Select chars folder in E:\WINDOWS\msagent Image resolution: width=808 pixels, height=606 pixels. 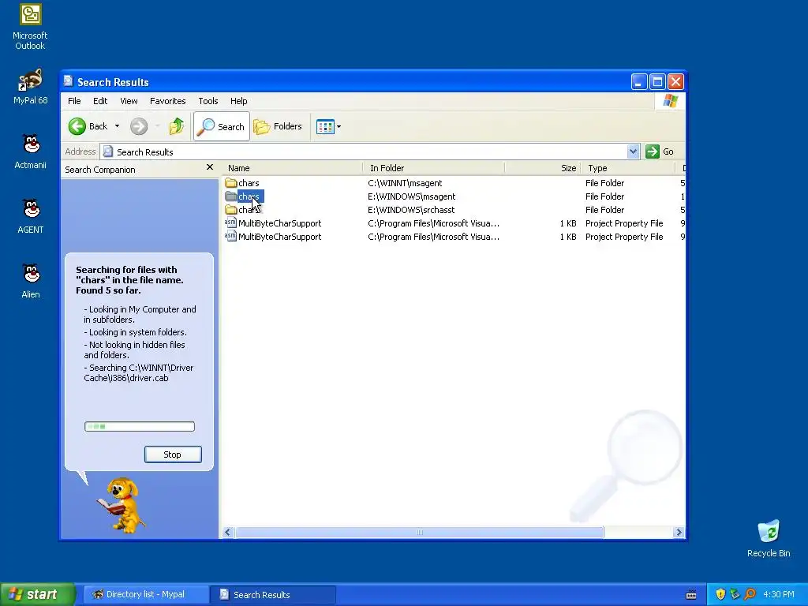click(x=245, y=196)
